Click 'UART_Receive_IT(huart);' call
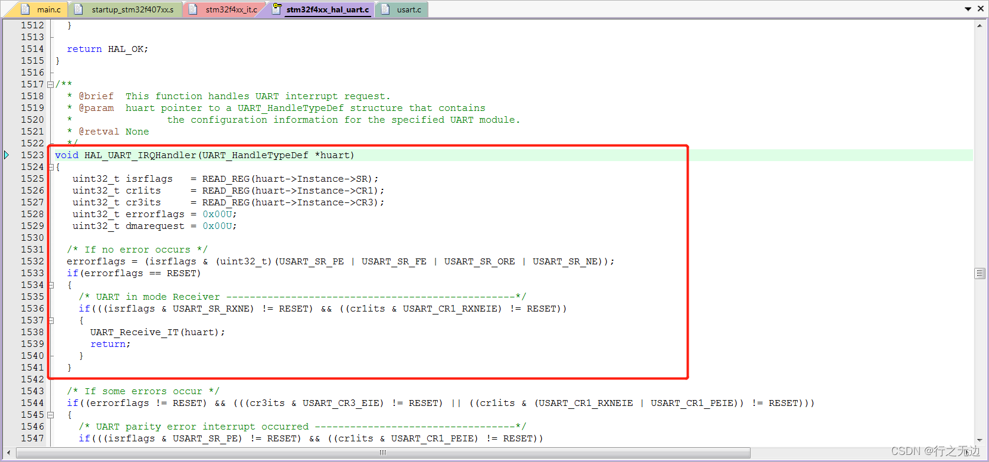The width and height of the screenshot is (989, 462). pos(158,332)
